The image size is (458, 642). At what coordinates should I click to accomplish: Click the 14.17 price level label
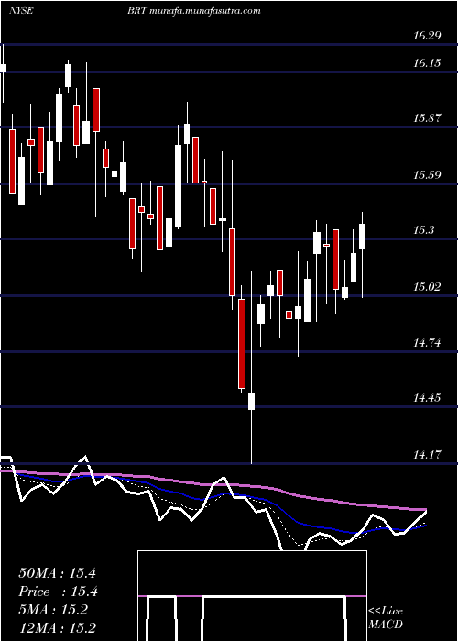pyautogui.click(x=427, y=455)
